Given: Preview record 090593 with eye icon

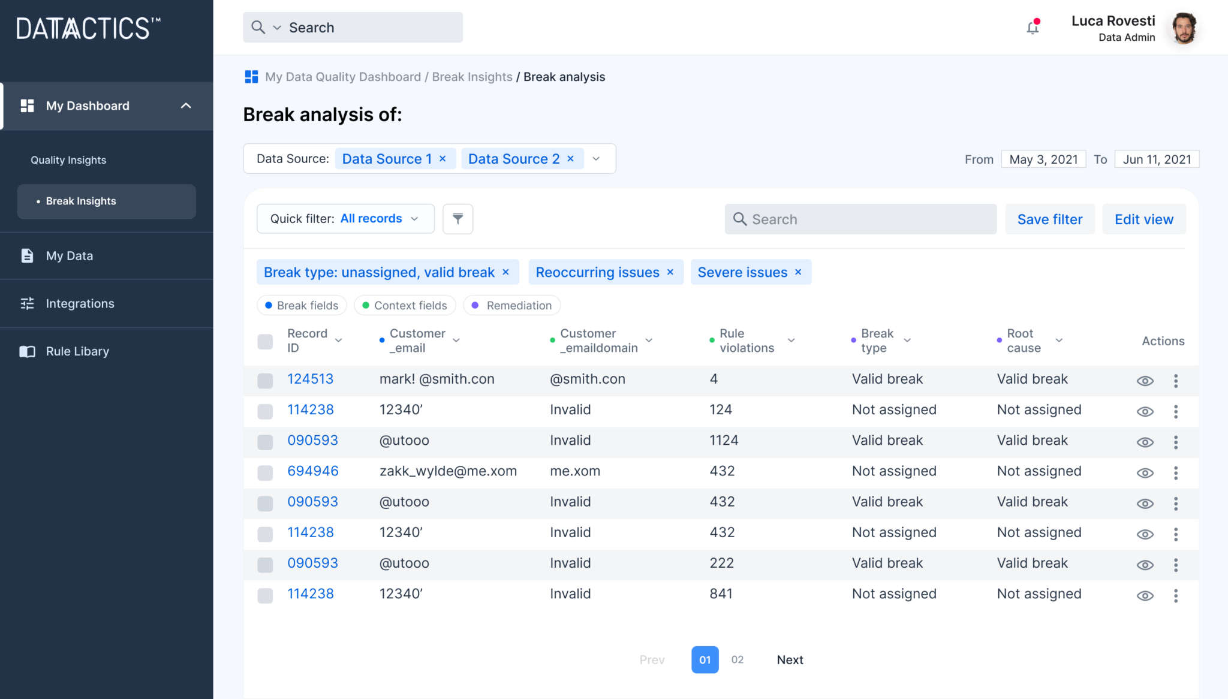Looking at the screenshot, I should point(1144,442).
